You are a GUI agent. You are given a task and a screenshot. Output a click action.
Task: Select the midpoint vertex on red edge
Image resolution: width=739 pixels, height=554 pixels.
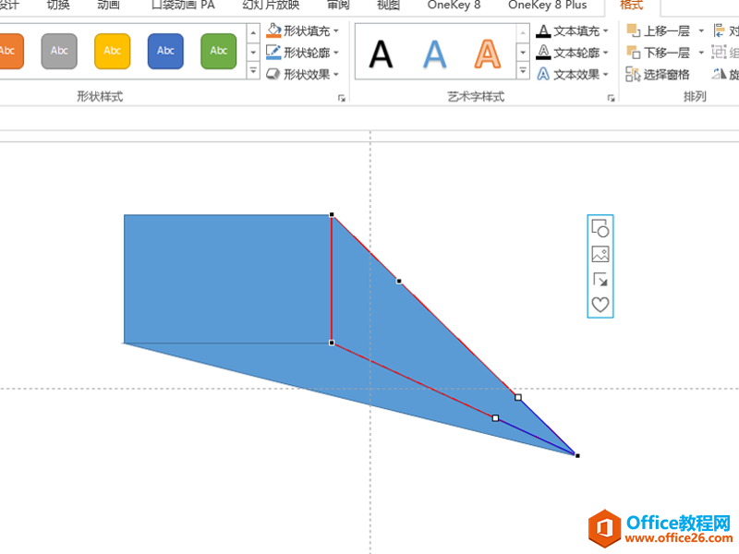point(399,282)
